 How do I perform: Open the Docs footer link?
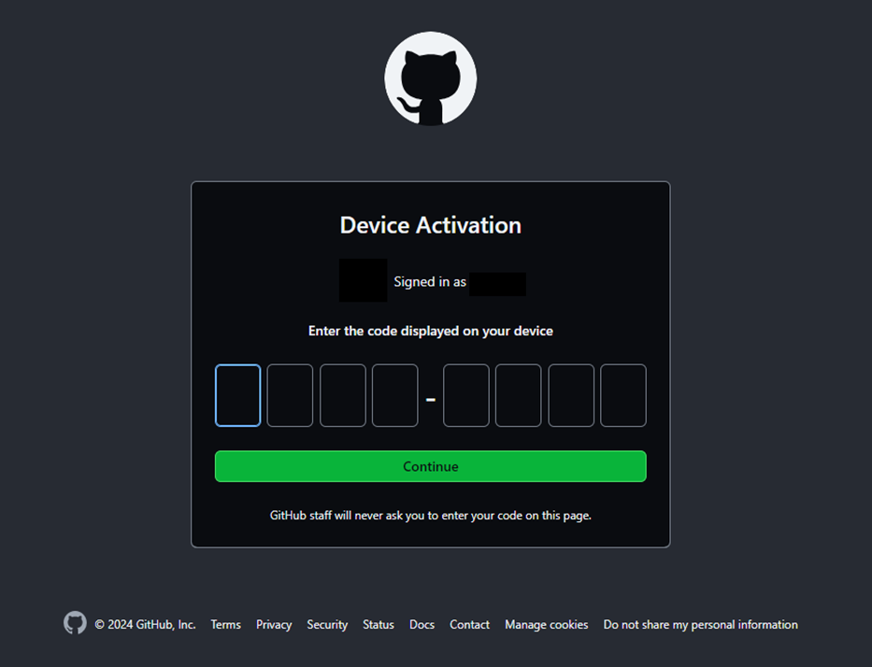tap(422, 625)
